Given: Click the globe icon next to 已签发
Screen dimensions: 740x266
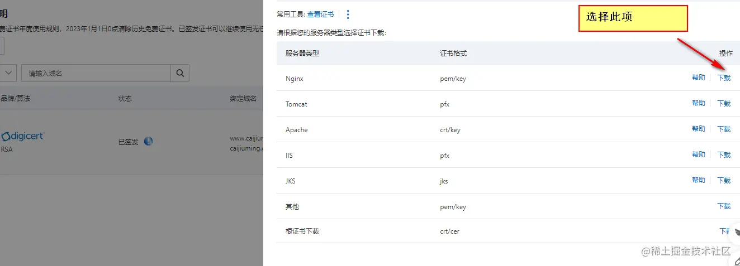Looking at the screenshot, I should (x=148, y=141).
